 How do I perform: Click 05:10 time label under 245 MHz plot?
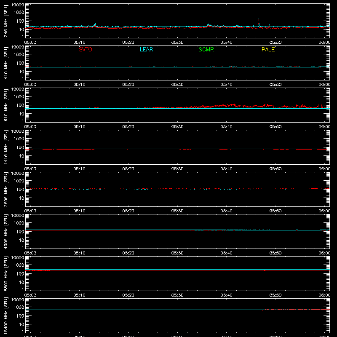pos(79,43)
